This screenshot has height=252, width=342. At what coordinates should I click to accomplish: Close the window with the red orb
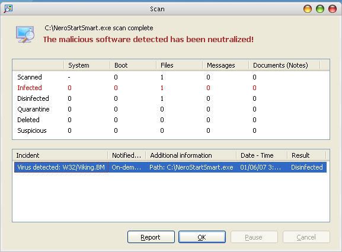[x=333, y=9]
